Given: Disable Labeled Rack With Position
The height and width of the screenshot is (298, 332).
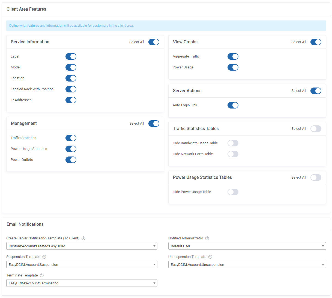Looking at the screenshot, I should pyautogui.click(x=71, y=89).
